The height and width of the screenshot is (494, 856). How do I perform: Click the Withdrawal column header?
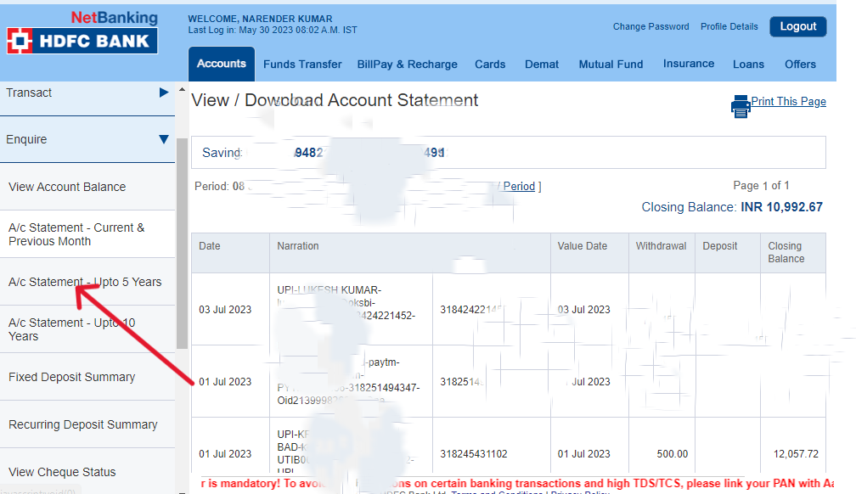tap(662, 253)
